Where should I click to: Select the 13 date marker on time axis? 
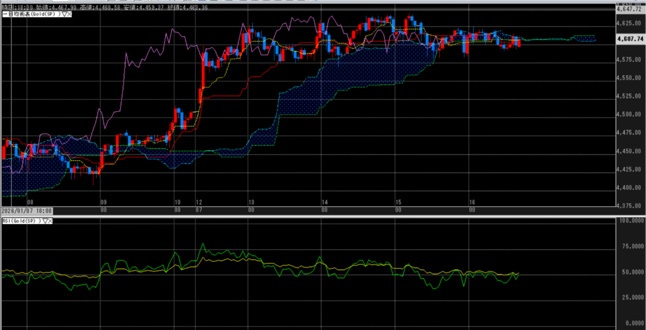pyautogui.click(x=250, y=203)
